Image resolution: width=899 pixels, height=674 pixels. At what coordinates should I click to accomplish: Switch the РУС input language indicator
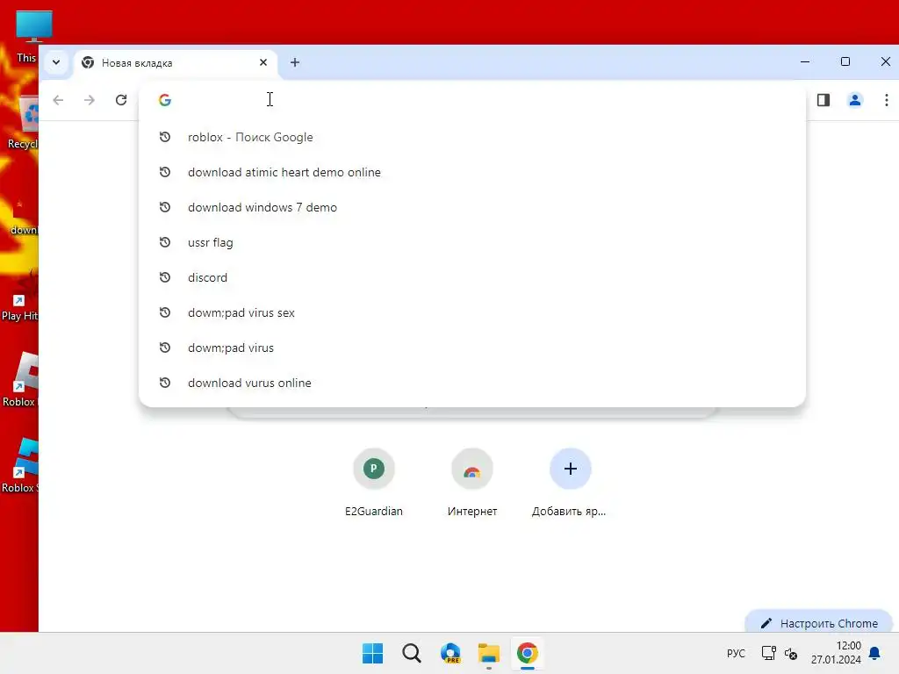point(736,653)
